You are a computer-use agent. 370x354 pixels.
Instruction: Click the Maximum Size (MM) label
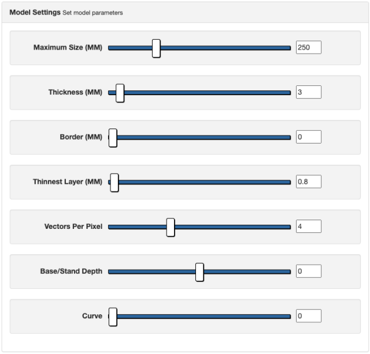pyautogui.click(x=68, y=48)
